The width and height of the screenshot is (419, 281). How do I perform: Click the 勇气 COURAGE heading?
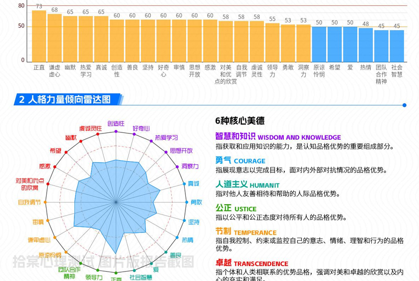(240, 160)
